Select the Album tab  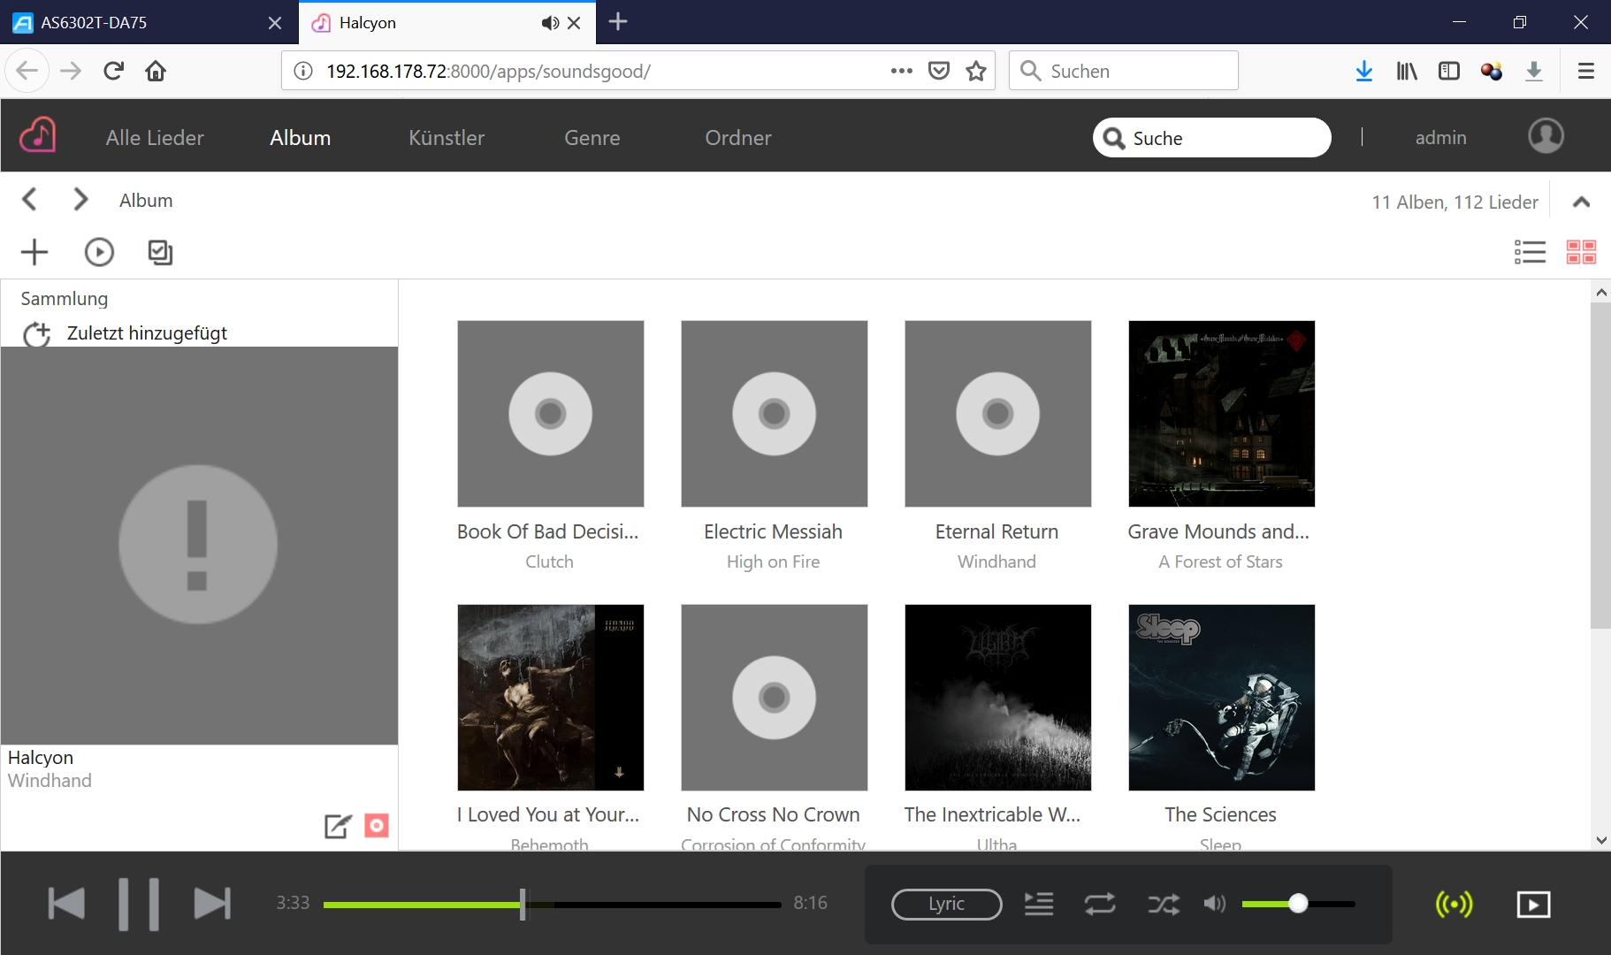pos(301,138)
